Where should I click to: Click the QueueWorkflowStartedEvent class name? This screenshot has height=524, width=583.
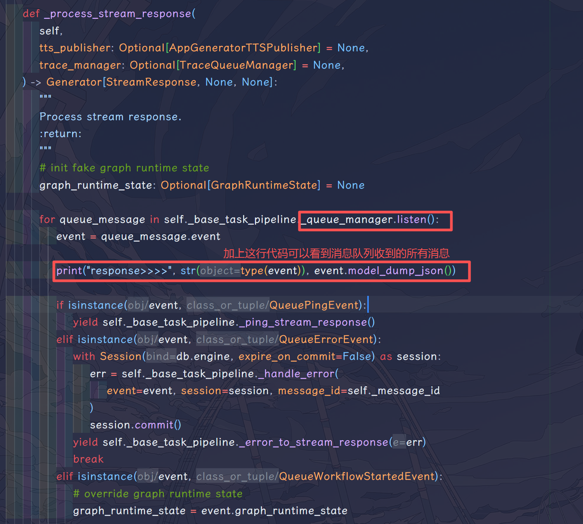pos(357,476)
